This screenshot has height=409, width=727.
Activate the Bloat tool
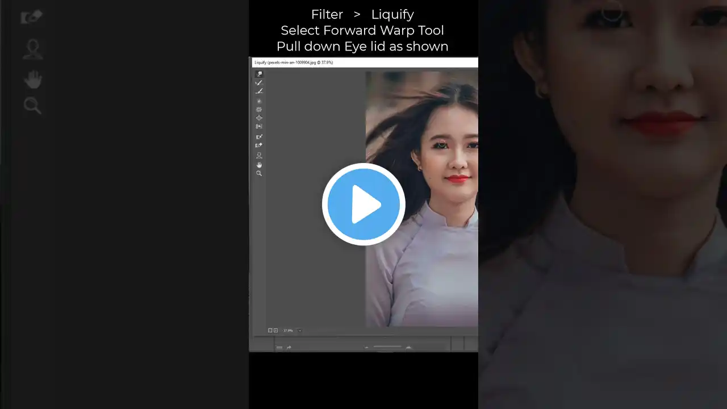pos(259,118)
